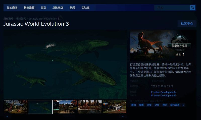201x120 pixels.
Task: Open the 社区中心 community hub
Action: [187, 24]
